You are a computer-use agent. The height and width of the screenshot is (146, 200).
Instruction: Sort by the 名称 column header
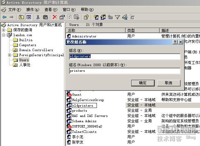[x=96, y=31]
